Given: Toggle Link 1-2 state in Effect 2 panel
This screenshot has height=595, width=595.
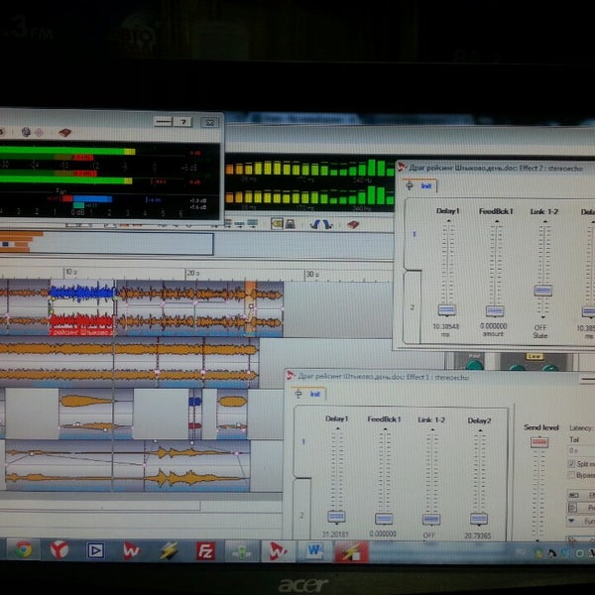Looking at the screenshot, I should click(542, 291).
